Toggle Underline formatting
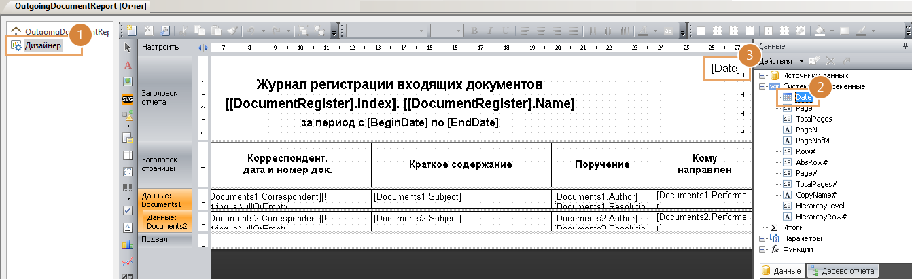Image resolution: width=912 pixels, height=279 pixels. coord(504,31)
